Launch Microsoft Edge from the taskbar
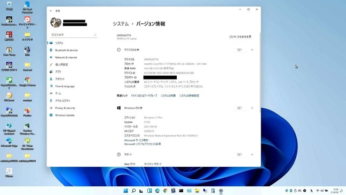The height and width of the screenshot is (195, 346). [x=157, y=191]
